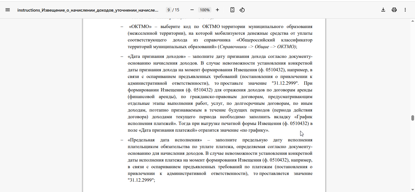Click the italic text "Справочники –> Общие –> ОКТМО"
This screenshot has height=192, width=415.
(257, 47)
